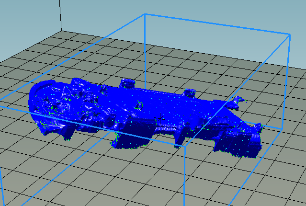Click the black crosshair pivot marker on the model
Screen dimensions: 306x206
tap(160, 119)
